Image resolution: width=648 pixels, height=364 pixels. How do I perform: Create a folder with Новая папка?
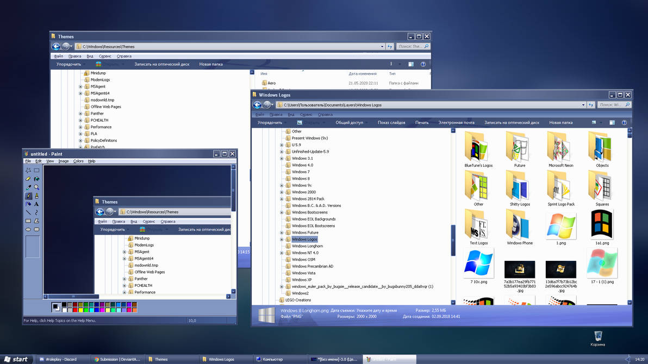(x=561, y=123)
